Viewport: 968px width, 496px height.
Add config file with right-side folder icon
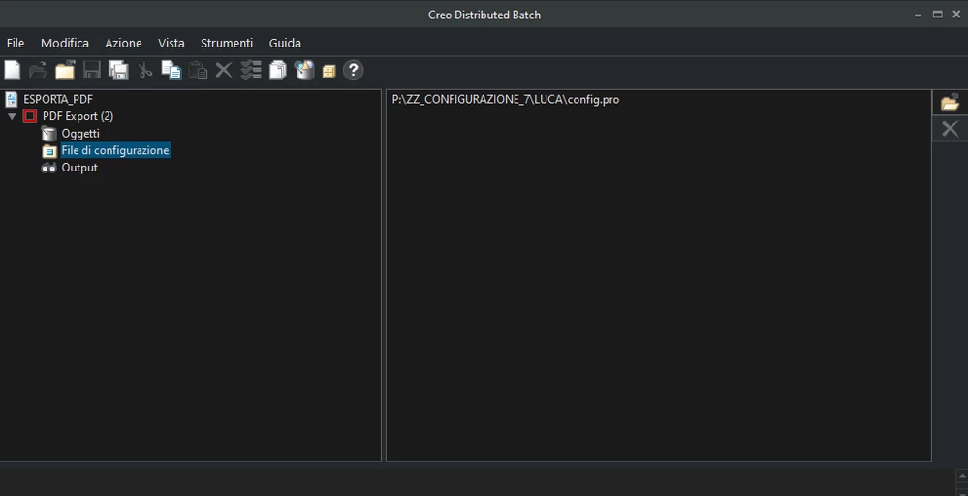point(951,103)
